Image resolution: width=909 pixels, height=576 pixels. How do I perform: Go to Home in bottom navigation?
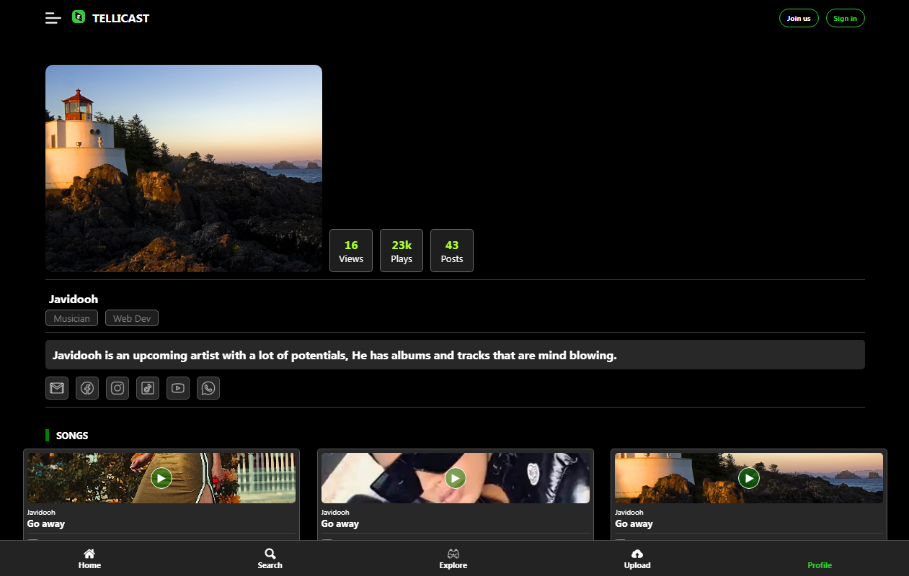point(89,559)
